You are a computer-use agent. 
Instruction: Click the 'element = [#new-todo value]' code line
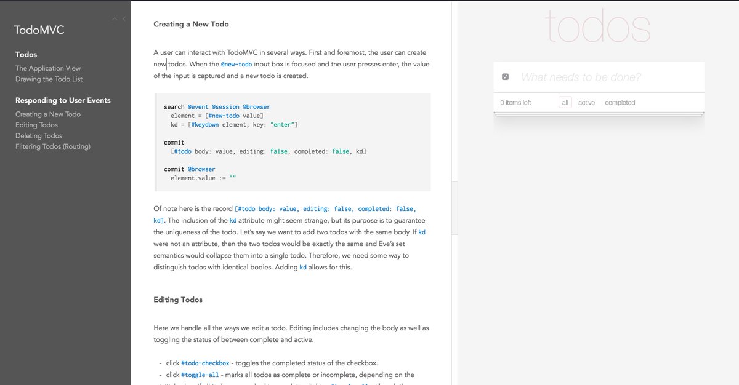tap(217, 116)
